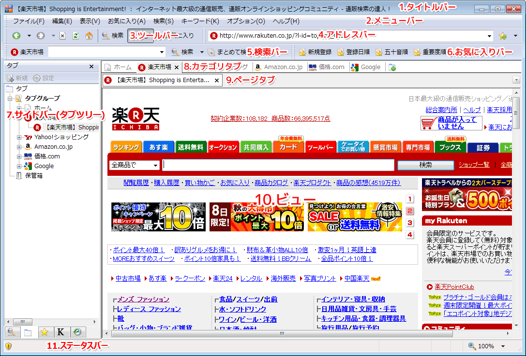
Task: Go to the home page icon
Action: pyautogui.click(x=89, y=35)
